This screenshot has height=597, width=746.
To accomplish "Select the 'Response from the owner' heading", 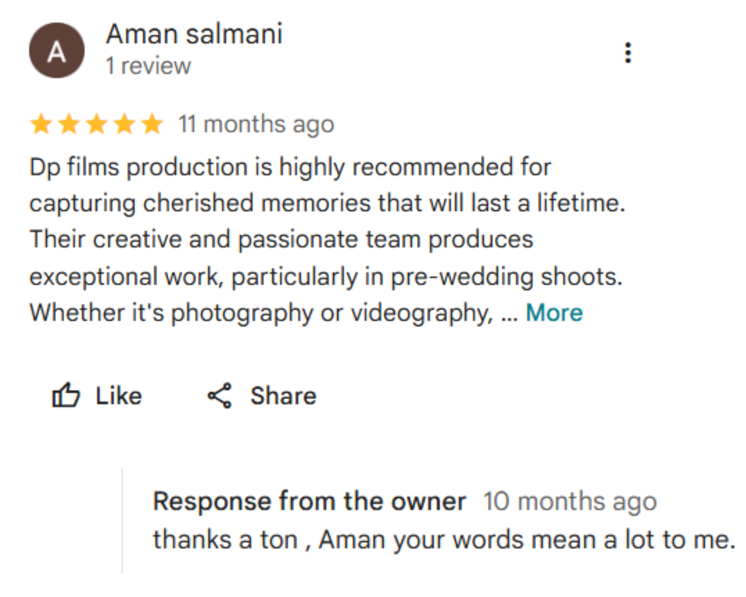I will (x=310, y=502).
